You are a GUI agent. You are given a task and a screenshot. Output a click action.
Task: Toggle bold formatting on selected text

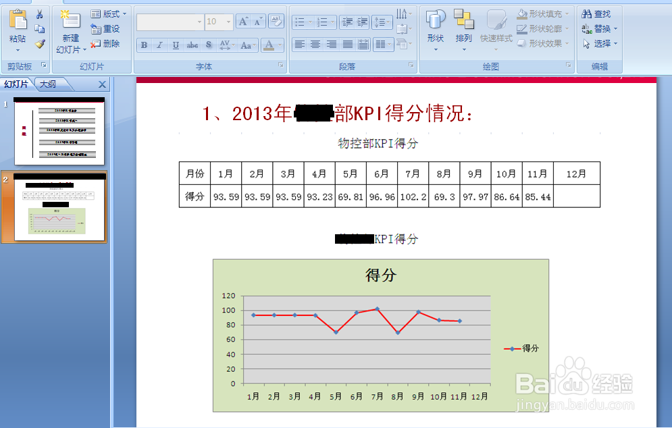(144, 45)
